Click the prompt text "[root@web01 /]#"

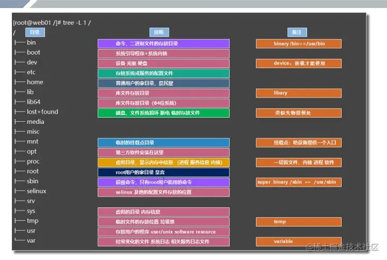click(x=37, y=23)
